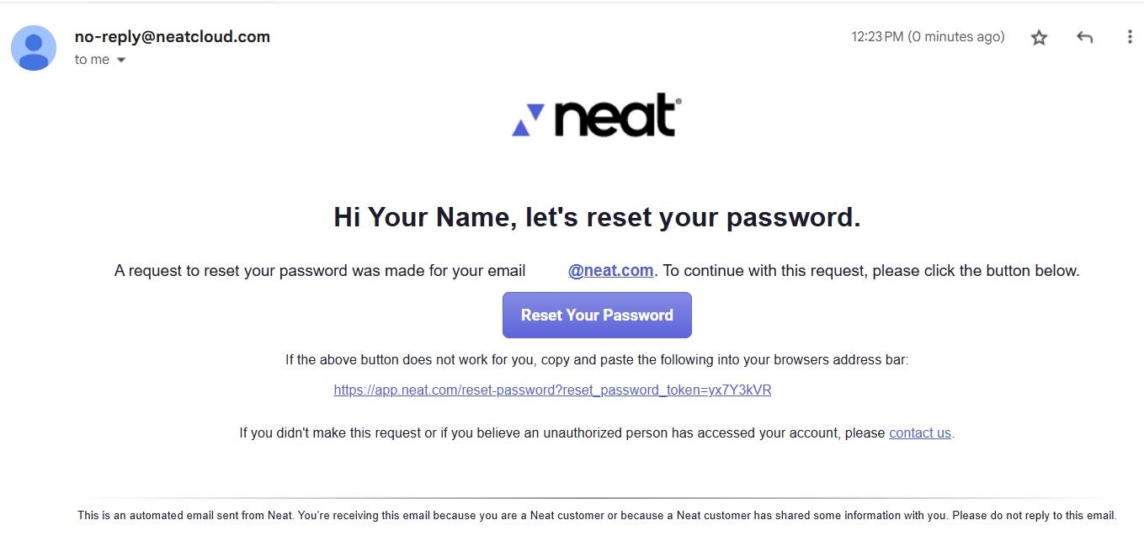
Task: Star this email from no-reply@neatcloud.com
Action: pos(1040,37)
